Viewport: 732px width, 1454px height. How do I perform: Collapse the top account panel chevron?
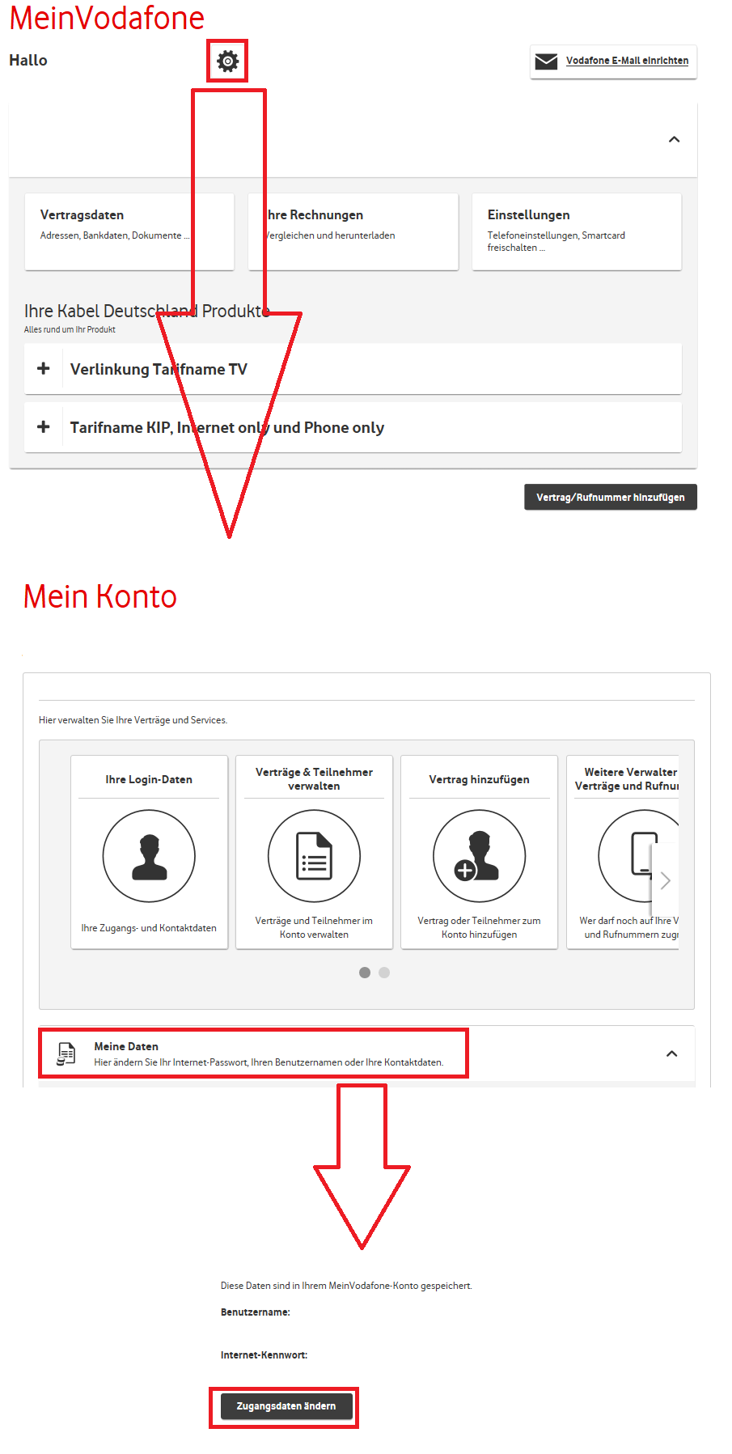[x=674, y=139]
